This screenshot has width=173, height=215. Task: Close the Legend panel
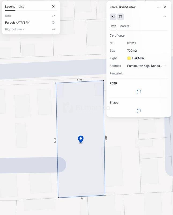click(x=53, y=6)
